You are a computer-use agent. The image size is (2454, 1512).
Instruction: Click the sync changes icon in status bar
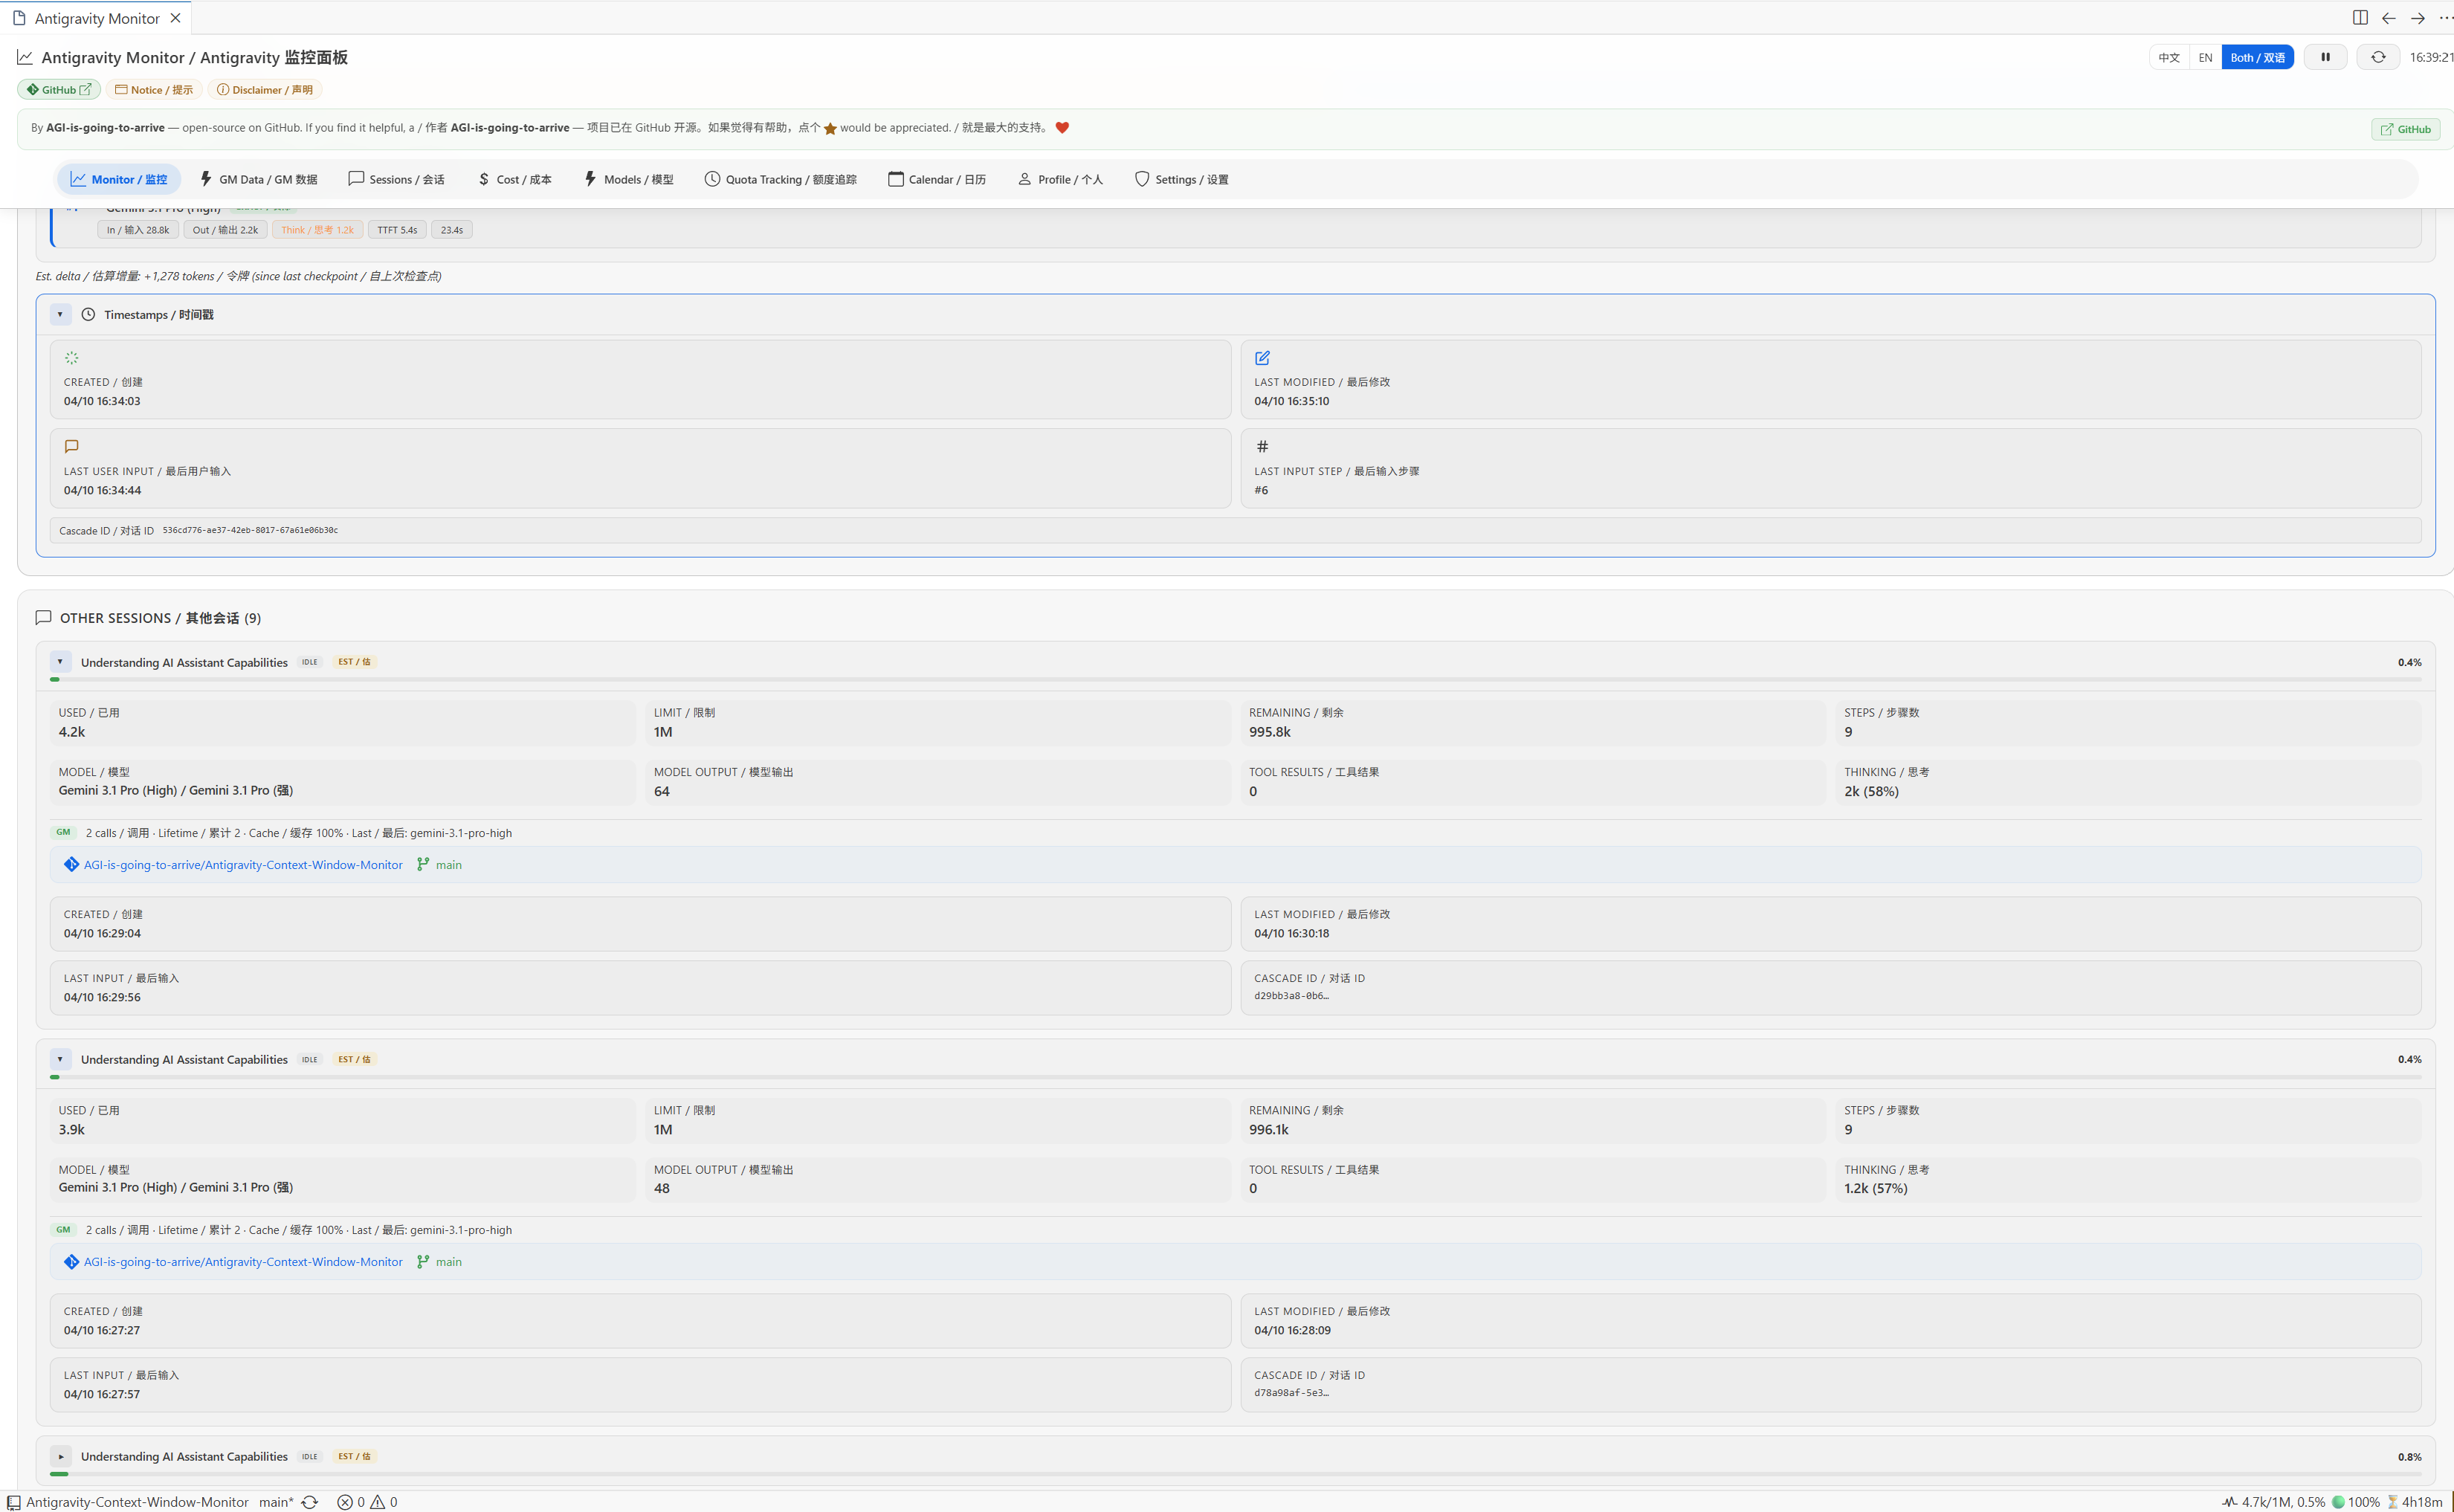(309, 1501)
